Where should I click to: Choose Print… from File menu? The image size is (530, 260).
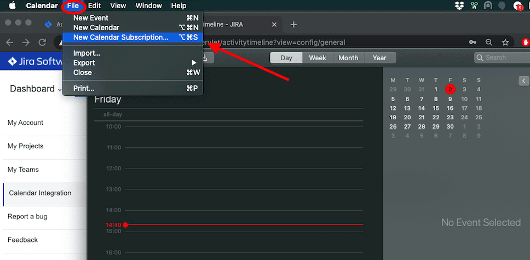point(132,88)
